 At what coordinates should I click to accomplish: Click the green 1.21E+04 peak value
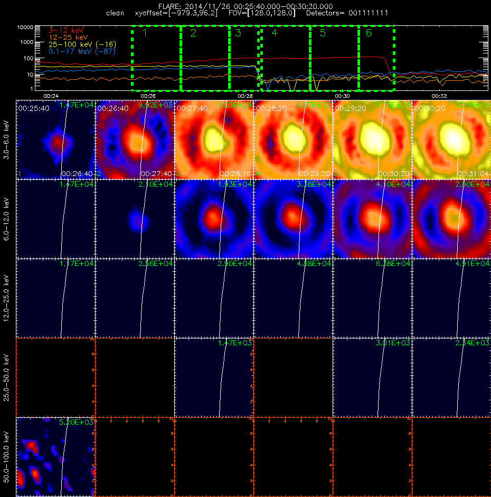(472, 105)
